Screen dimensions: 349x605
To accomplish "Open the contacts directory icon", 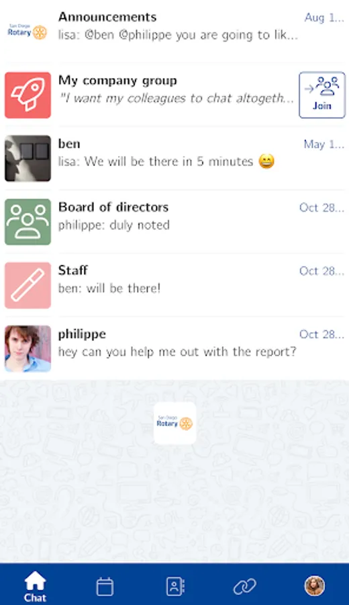I will pos(175,586).
